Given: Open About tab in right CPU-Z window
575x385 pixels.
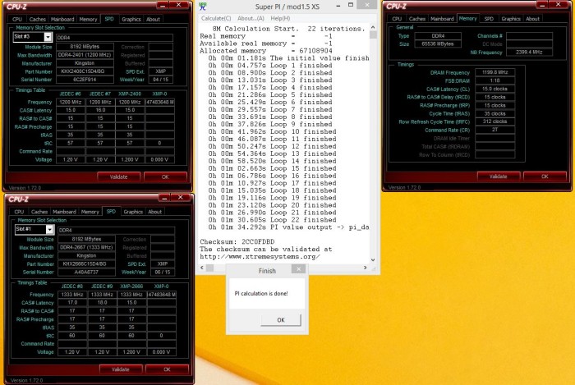Looking at the screenshot, I should pos(532,19).
